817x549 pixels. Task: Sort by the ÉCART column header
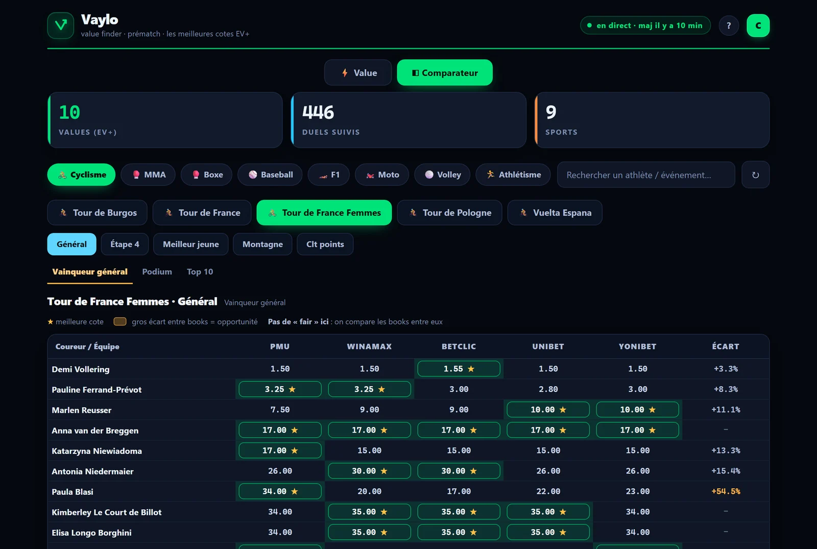pyautogui.click(x=726, y=346)
